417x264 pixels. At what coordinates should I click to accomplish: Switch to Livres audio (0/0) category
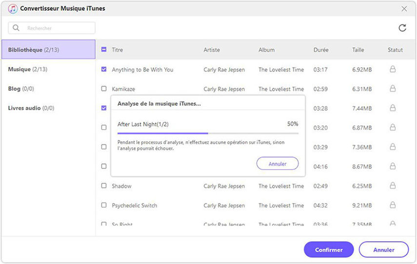(x=48, y=108)
